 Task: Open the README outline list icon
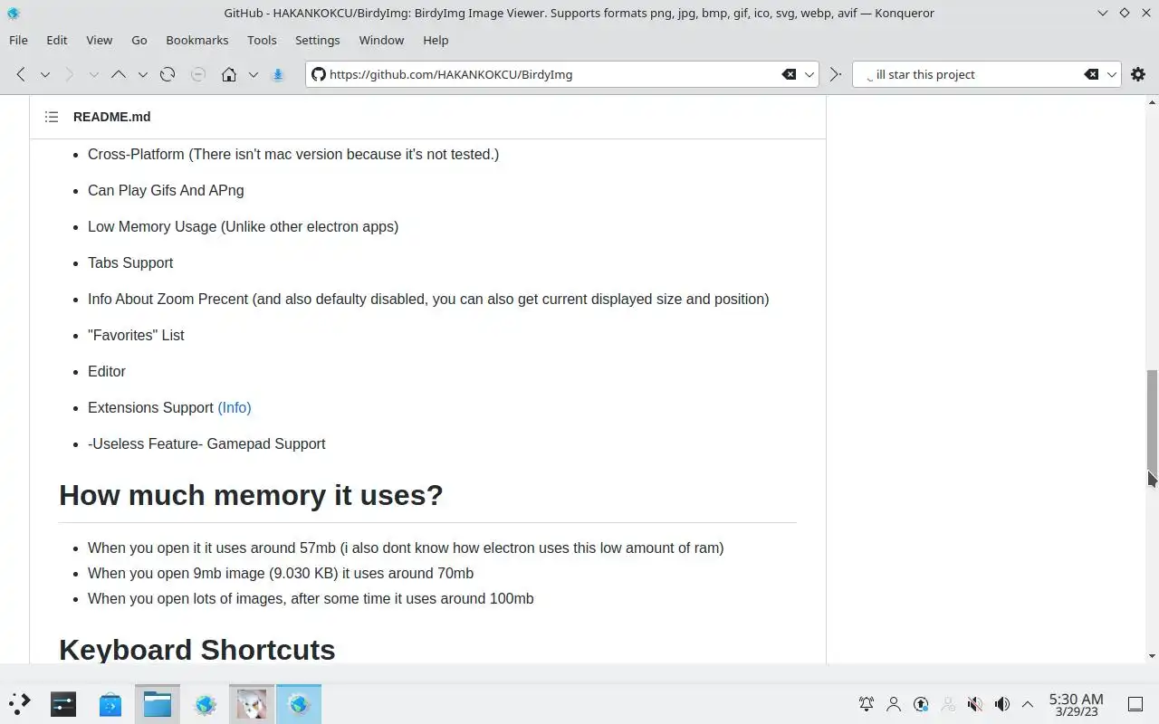52,117
